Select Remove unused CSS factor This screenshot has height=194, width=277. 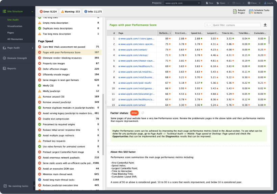(69, 96)
